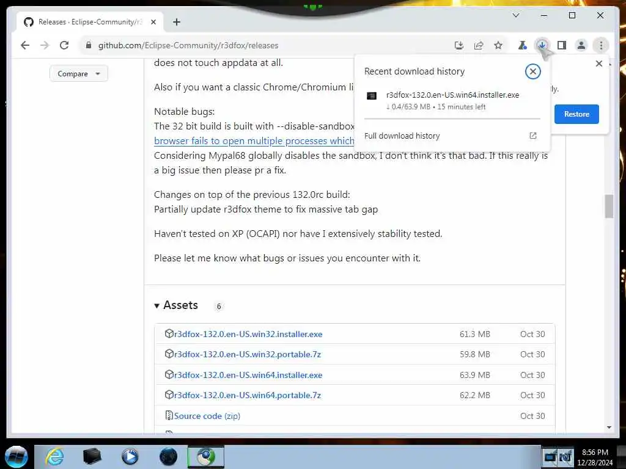This screenshot has height=469, width=626.
Task: Download r3dfox win32 installer exe
Action: (248, 334)
